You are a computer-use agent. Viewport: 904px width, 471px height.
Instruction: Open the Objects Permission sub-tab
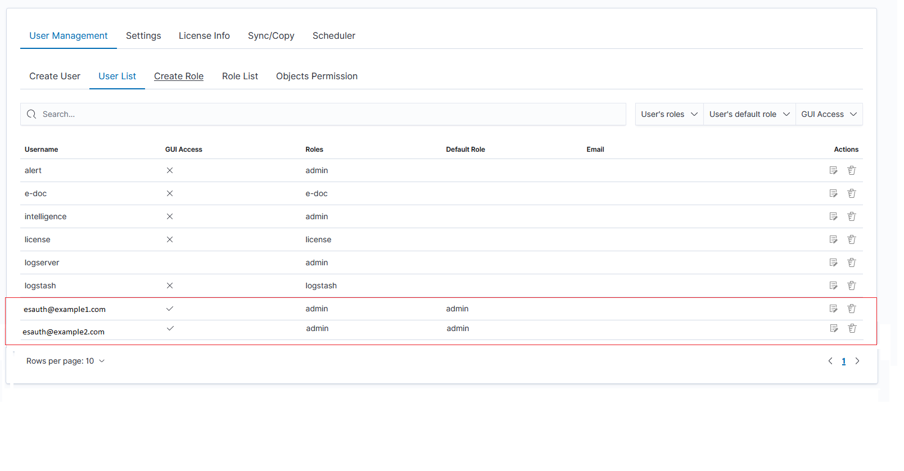[317, 76]
